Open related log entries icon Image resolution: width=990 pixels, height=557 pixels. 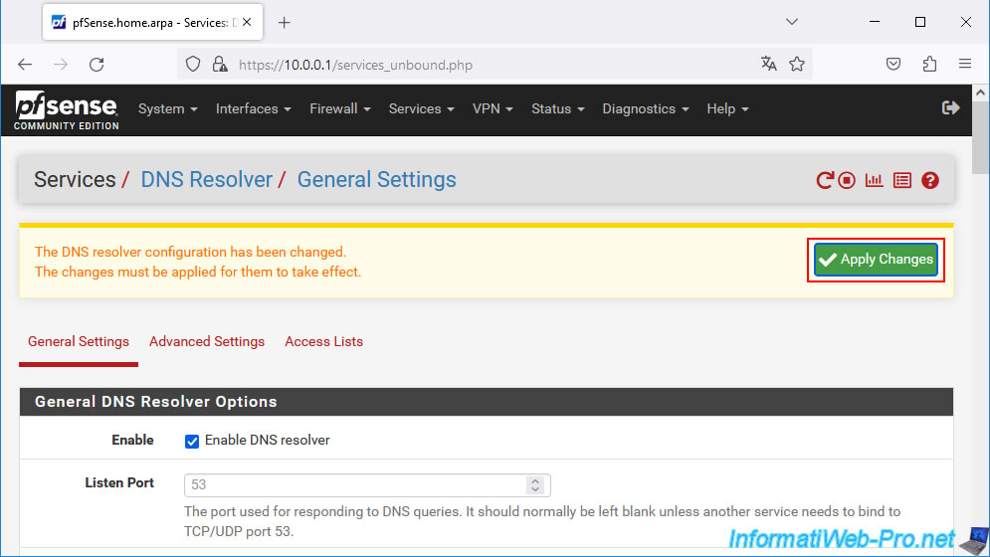coord(902,181)
